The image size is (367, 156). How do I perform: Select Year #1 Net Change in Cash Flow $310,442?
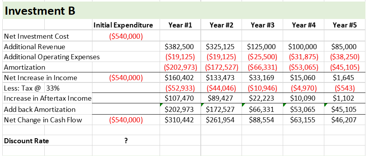click(x=179, y=120)
